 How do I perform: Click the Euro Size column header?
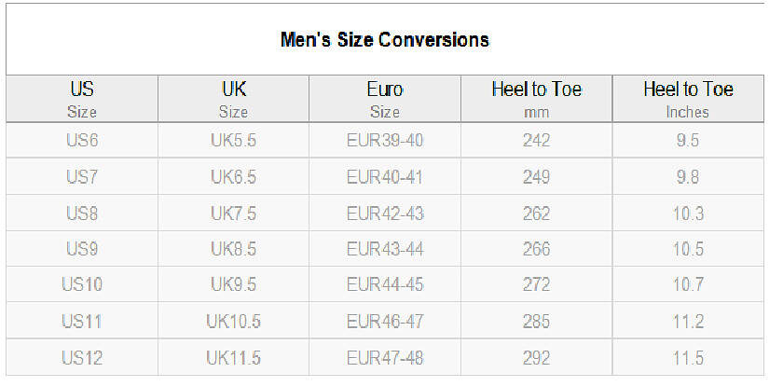click(x=384, y=100)
